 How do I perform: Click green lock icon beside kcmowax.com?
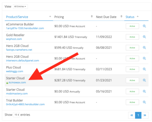7,83
